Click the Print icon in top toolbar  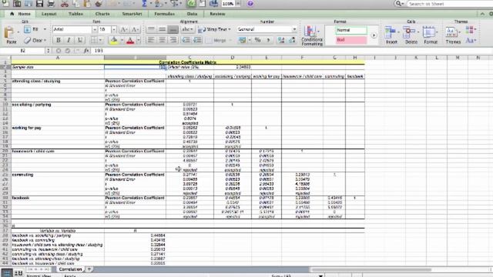pos(51,4)
